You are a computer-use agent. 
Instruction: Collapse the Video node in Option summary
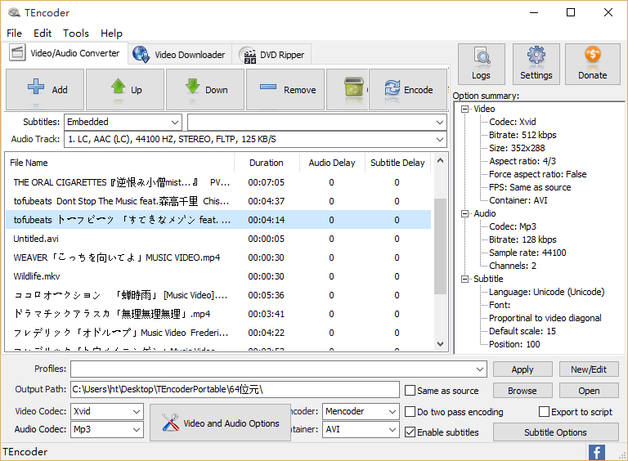tap(465, 109)
